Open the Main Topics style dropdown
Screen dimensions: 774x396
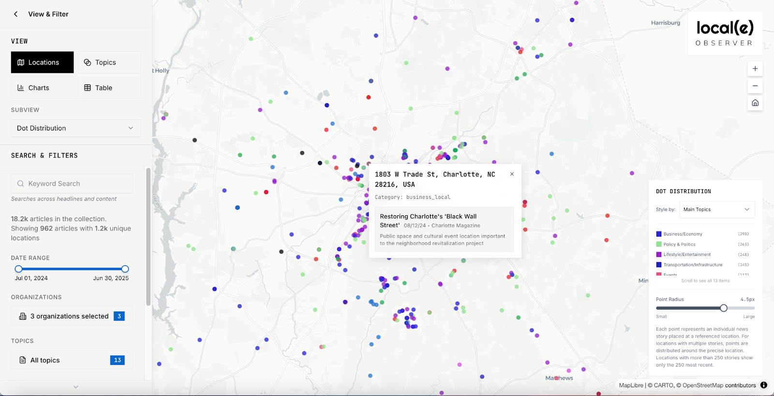[716, 210]
